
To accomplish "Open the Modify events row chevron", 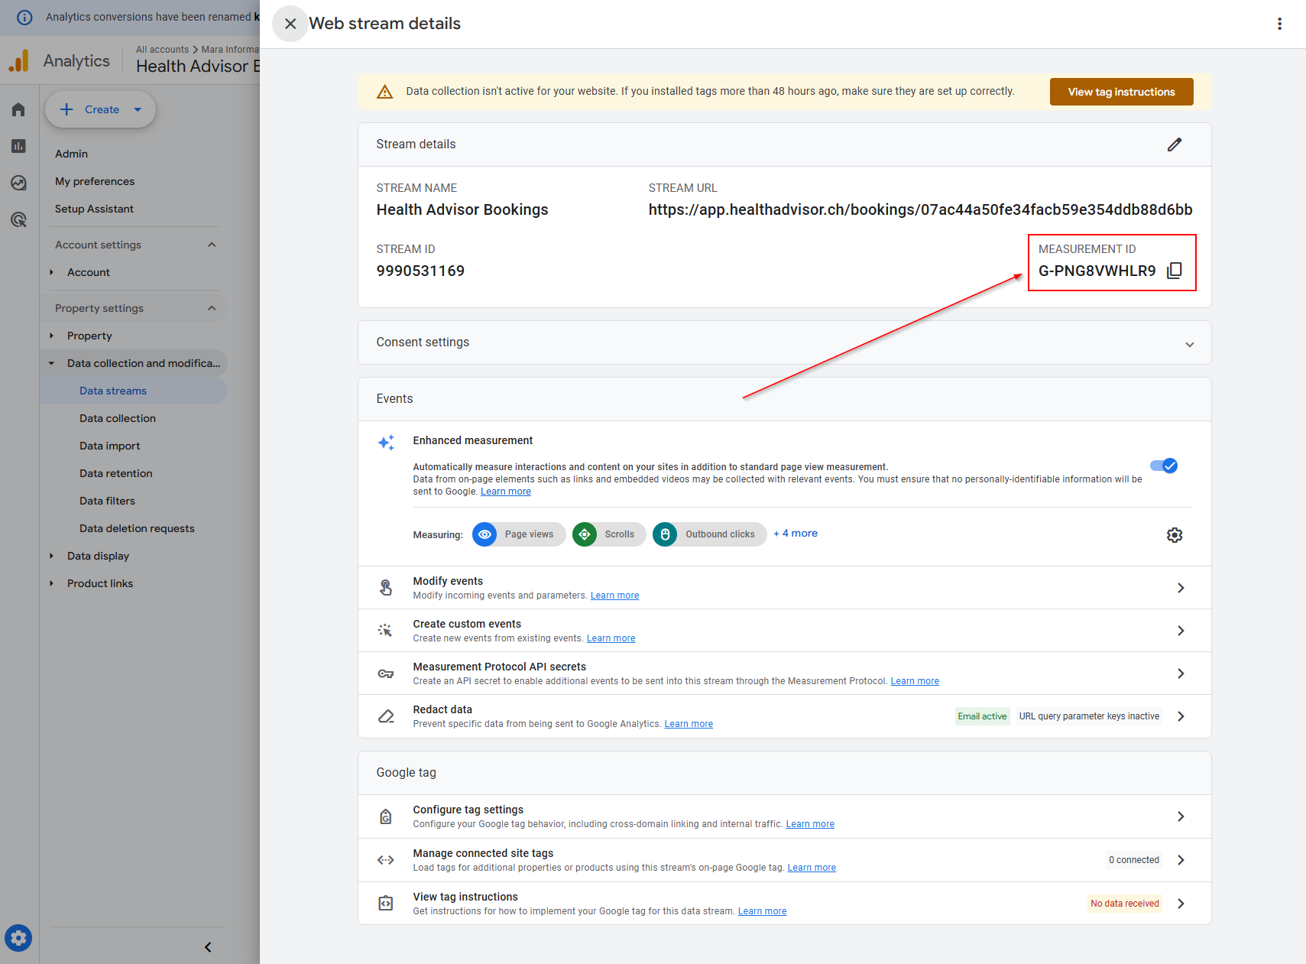I will (1181, 588).
